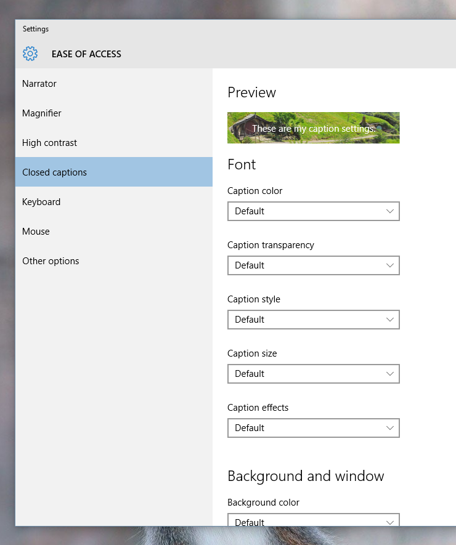Open the Narrator section
The height and width of the screenshot is (545, 456).
[x=114, y=84]
